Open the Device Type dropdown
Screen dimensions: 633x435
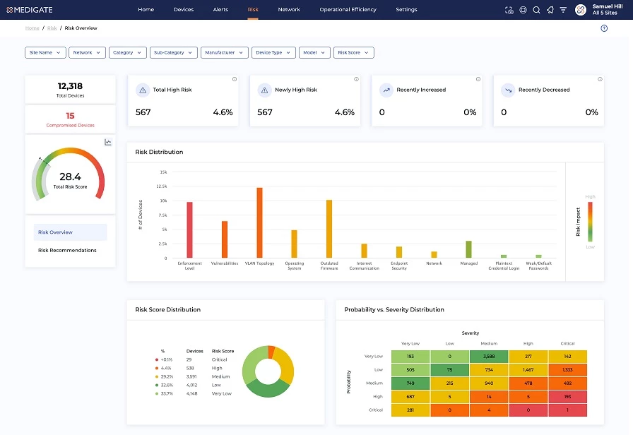tap(273, 52)
